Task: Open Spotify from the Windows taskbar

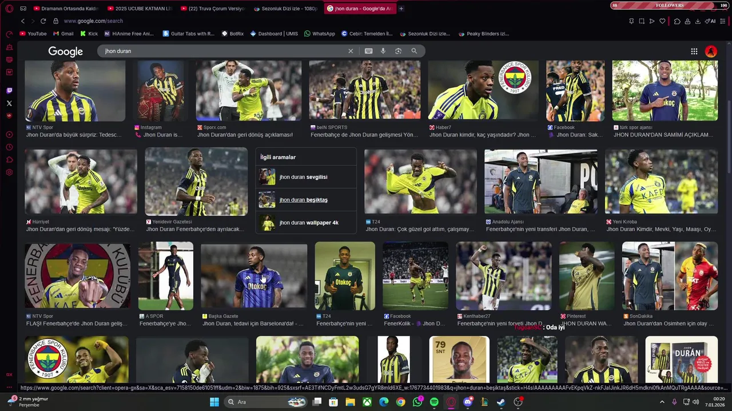Action: tap(434, 402)
